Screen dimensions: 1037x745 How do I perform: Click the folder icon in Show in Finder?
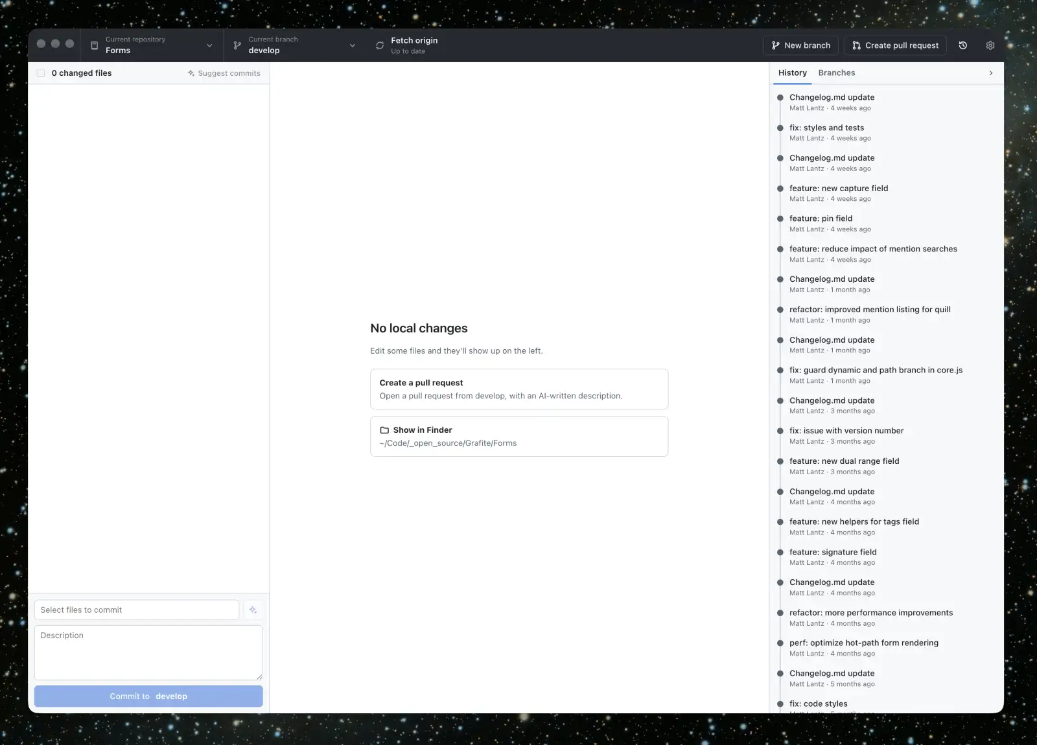[x=384, y=430]
